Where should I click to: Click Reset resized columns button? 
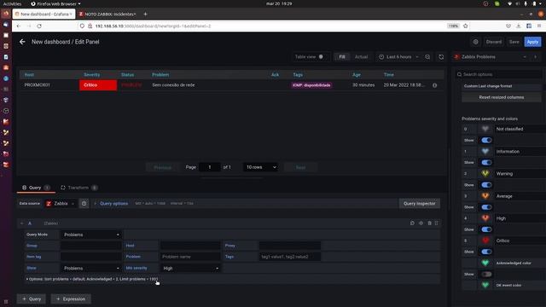coord(502,97)
